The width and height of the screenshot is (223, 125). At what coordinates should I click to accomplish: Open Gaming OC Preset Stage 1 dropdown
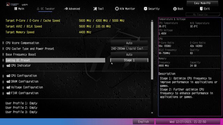click(x=129, y=60)
